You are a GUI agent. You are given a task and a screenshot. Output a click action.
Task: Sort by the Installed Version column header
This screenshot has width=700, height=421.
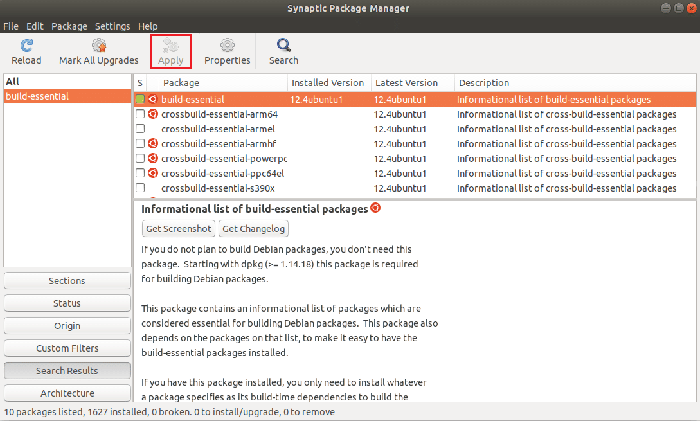328,83
